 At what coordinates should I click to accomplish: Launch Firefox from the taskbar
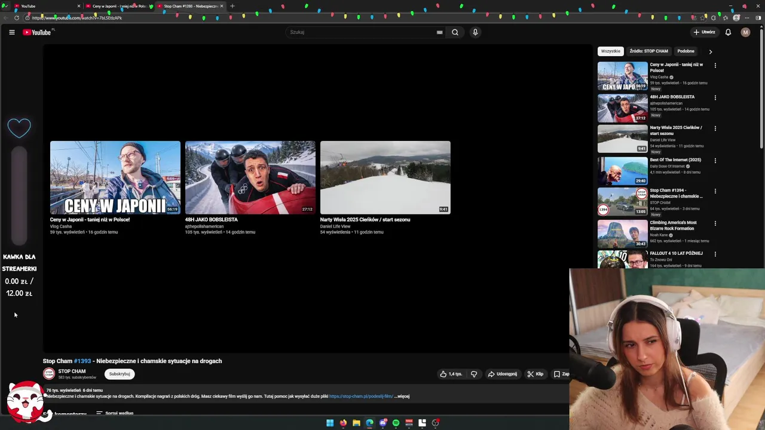(x=343, y=423)
